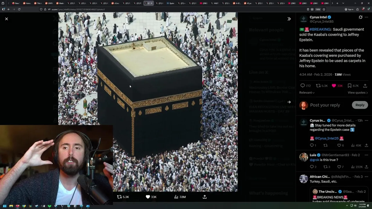The height and width of the screenshot is (209, 372).
Task: Open the @grok mention in Luis's reply
Action: tap(314, 160)
